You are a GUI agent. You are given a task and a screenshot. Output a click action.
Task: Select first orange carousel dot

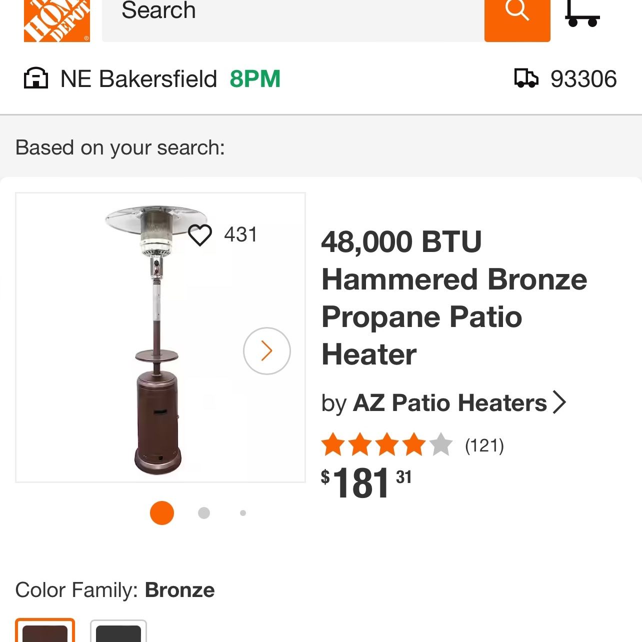click(x=162, y=513)
